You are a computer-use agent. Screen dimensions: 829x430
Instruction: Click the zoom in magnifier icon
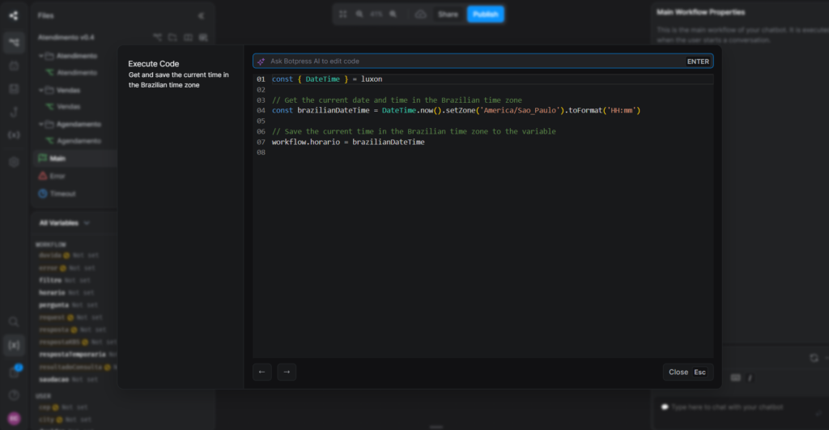393,15
